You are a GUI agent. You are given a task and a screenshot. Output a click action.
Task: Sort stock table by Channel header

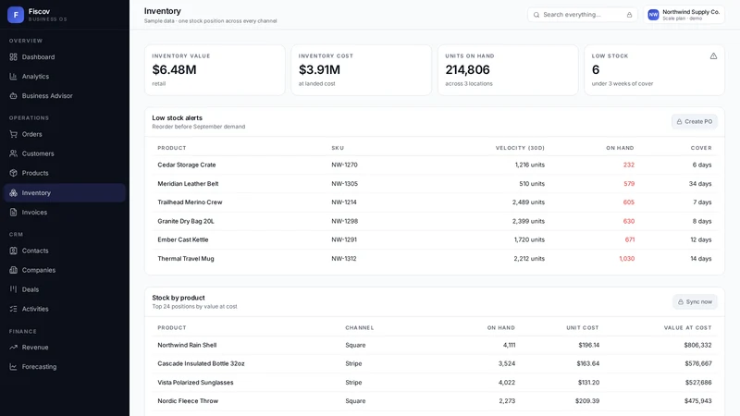[359, 328]
